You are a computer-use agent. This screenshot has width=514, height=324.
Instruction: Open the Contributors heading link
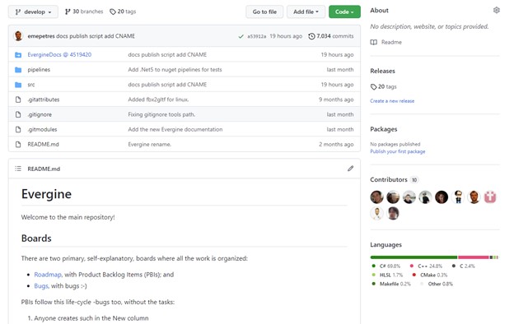pos(389,179)
